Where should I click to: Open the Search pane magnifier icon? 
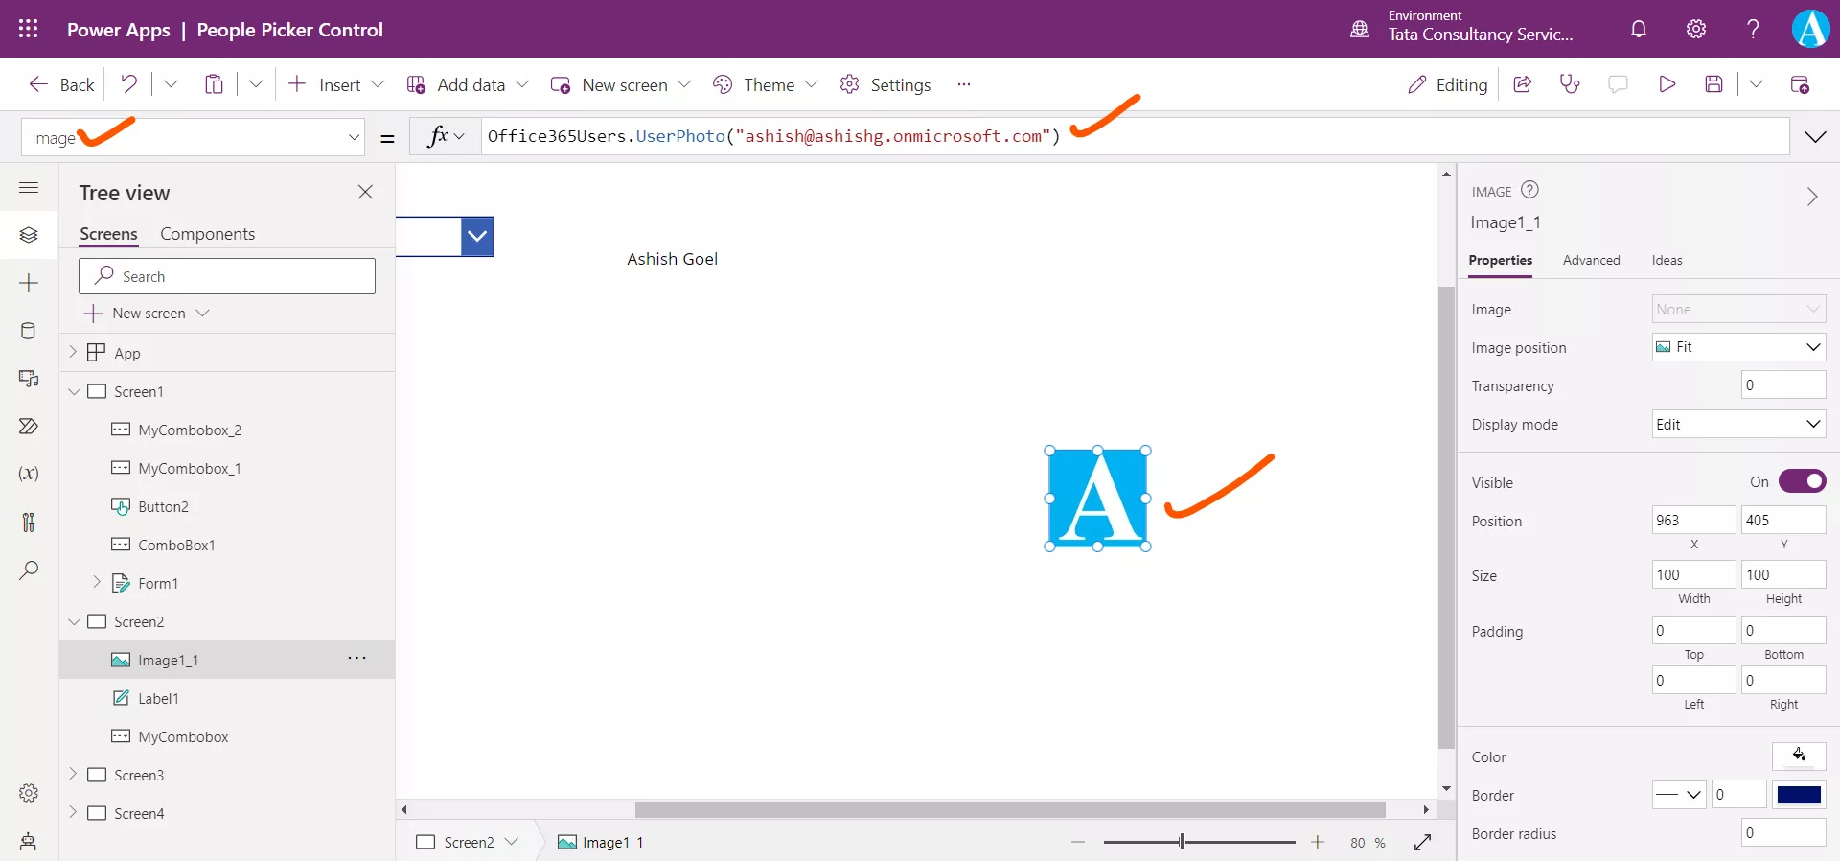tap(29, 570)
